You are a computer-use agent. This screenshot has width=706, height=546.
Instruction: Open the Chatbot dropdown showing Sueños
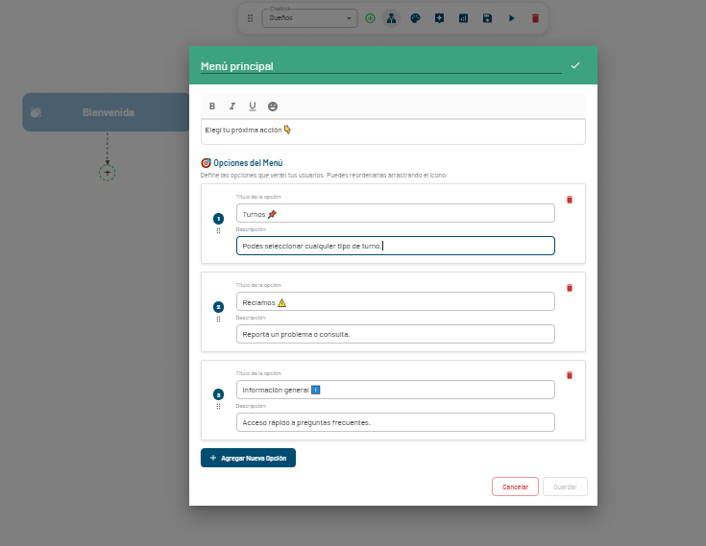308,18
